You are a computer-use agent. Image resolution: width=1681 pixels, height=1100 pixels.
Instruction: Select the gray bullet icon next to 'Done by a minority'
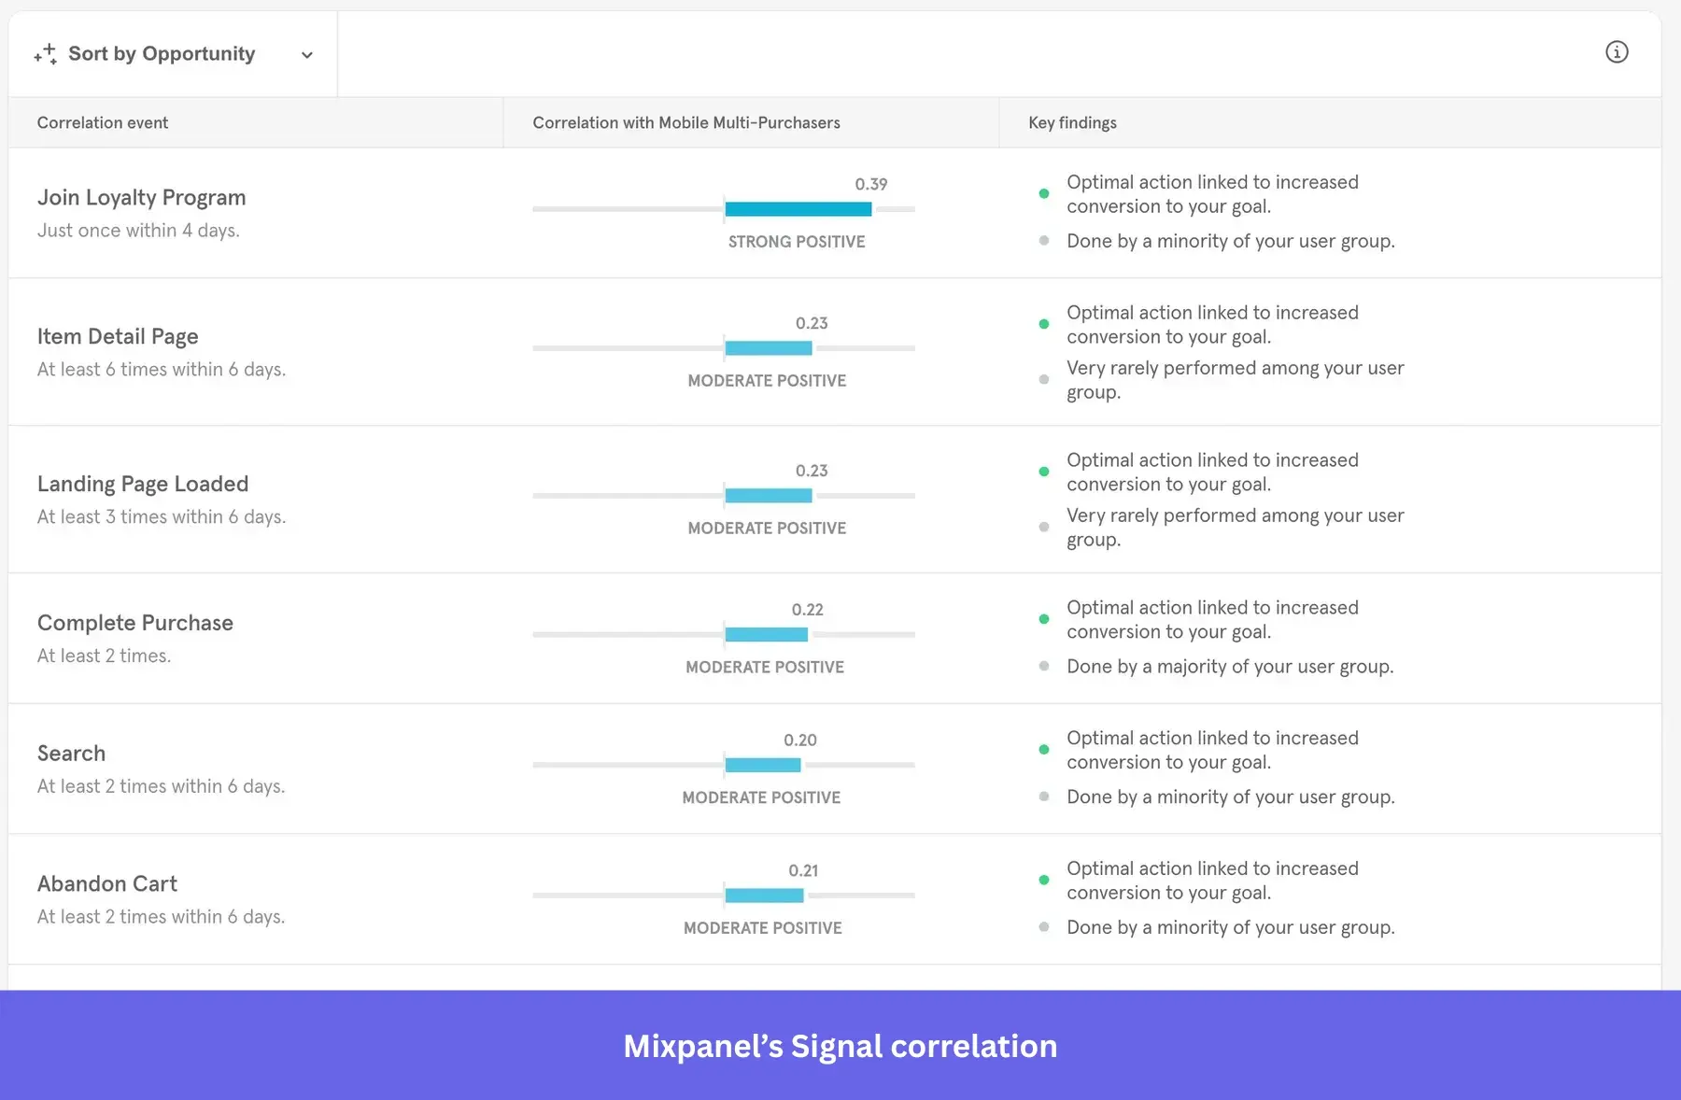coord(1044,239)
